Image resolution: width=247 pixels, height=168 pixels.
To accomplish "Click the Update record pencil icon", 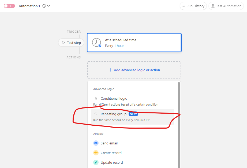I will tap(96, 162).
